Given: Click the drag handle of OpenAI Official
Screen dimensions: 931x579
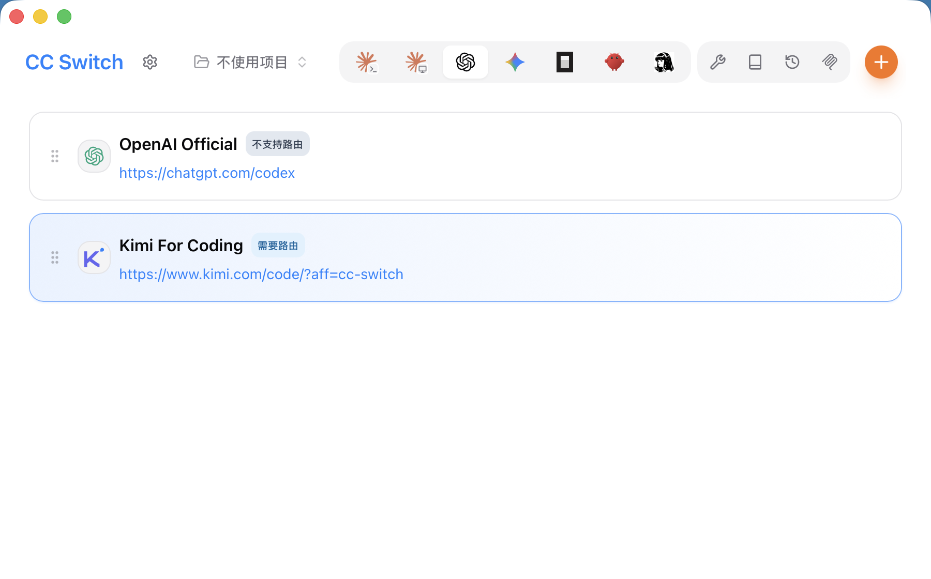Looking at the screenshot, I should tap(55, 156).
